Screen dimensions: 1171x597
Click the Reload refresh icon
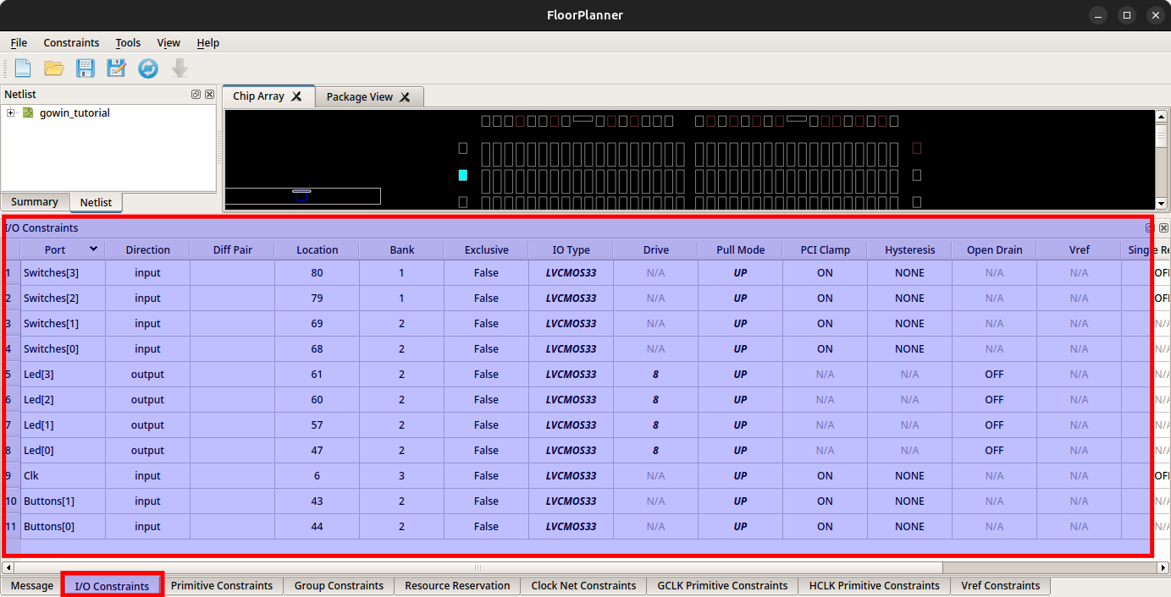pos(148,68)
